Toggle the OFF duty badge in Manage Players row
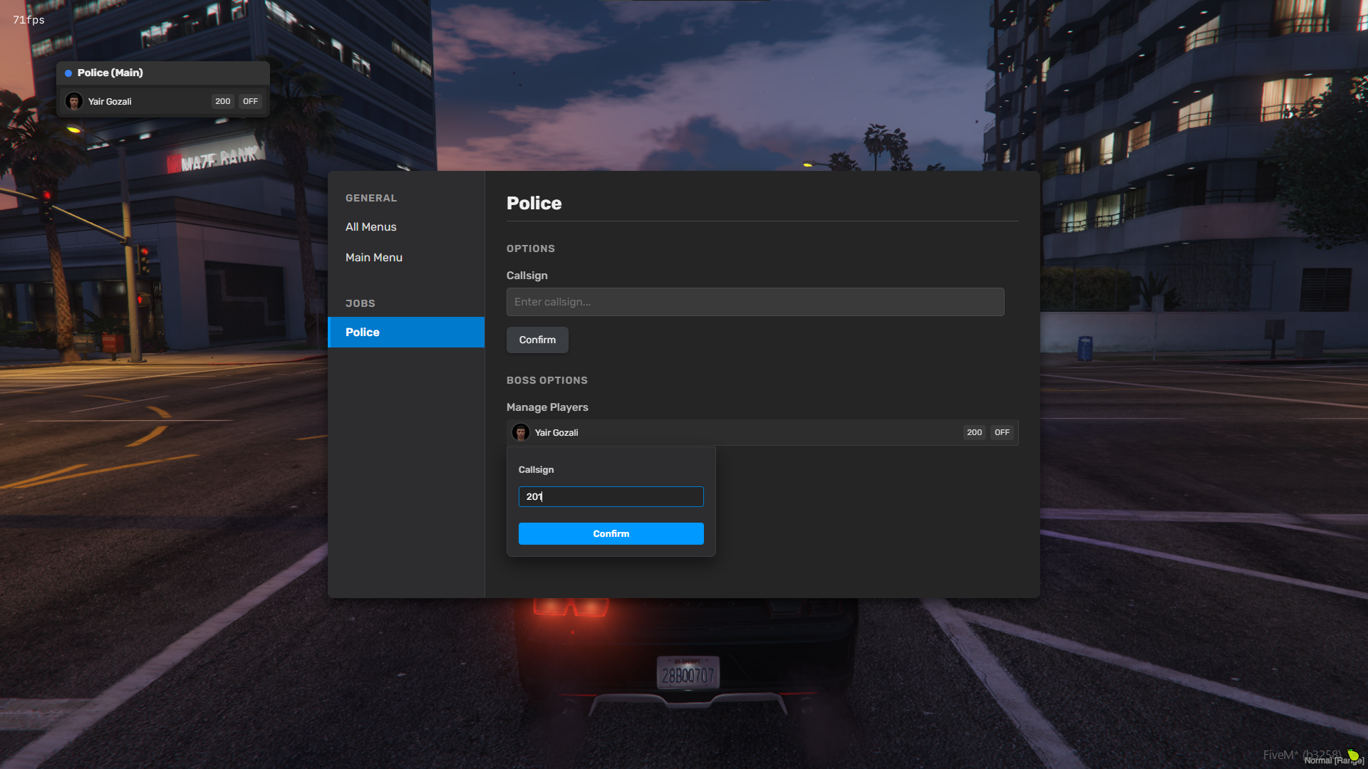Viewport: 1368px width, 769px height. click(x=1002, y=432)
